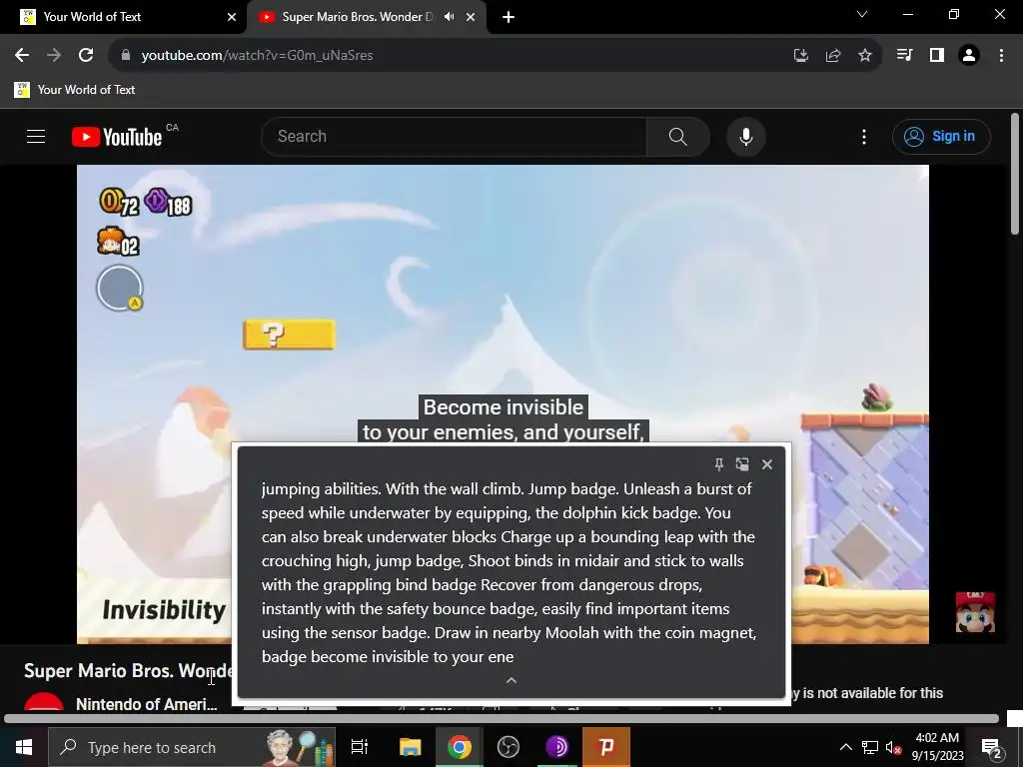The height and width of the screenshot is (767, 1023).
Task: Click the muted volume tray icon
Action: click(894, 747)
